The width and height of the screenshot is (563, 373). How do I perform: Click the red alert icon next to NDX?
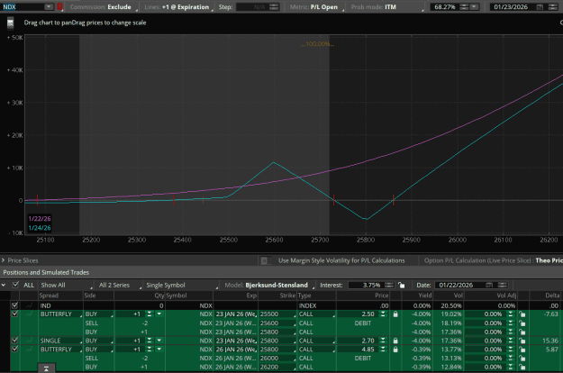(x=59, y=7)
